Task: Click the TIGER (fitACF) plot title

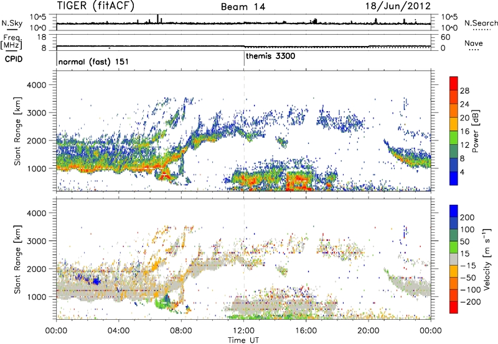Action: point(96,6)
